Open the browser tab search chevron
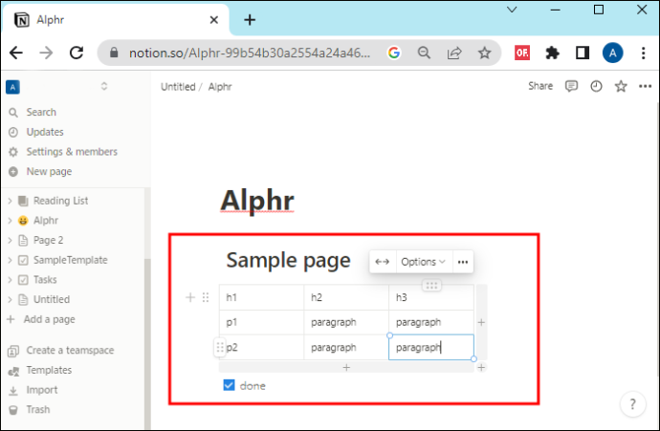This screenshot has width=660, height=431. pyautogui.click(x=512, y=10)
